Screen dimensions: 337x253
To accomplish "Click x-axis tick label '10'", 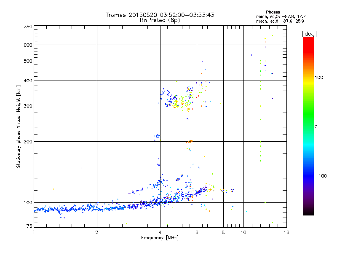I will coord(243,232).
